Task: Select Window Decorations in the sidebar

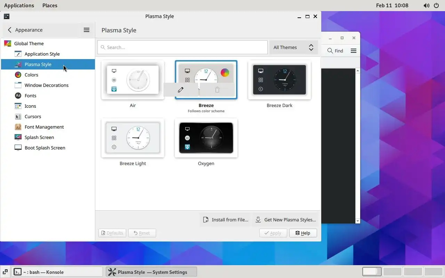Action: pyautogui.click(x=48, y=85)
